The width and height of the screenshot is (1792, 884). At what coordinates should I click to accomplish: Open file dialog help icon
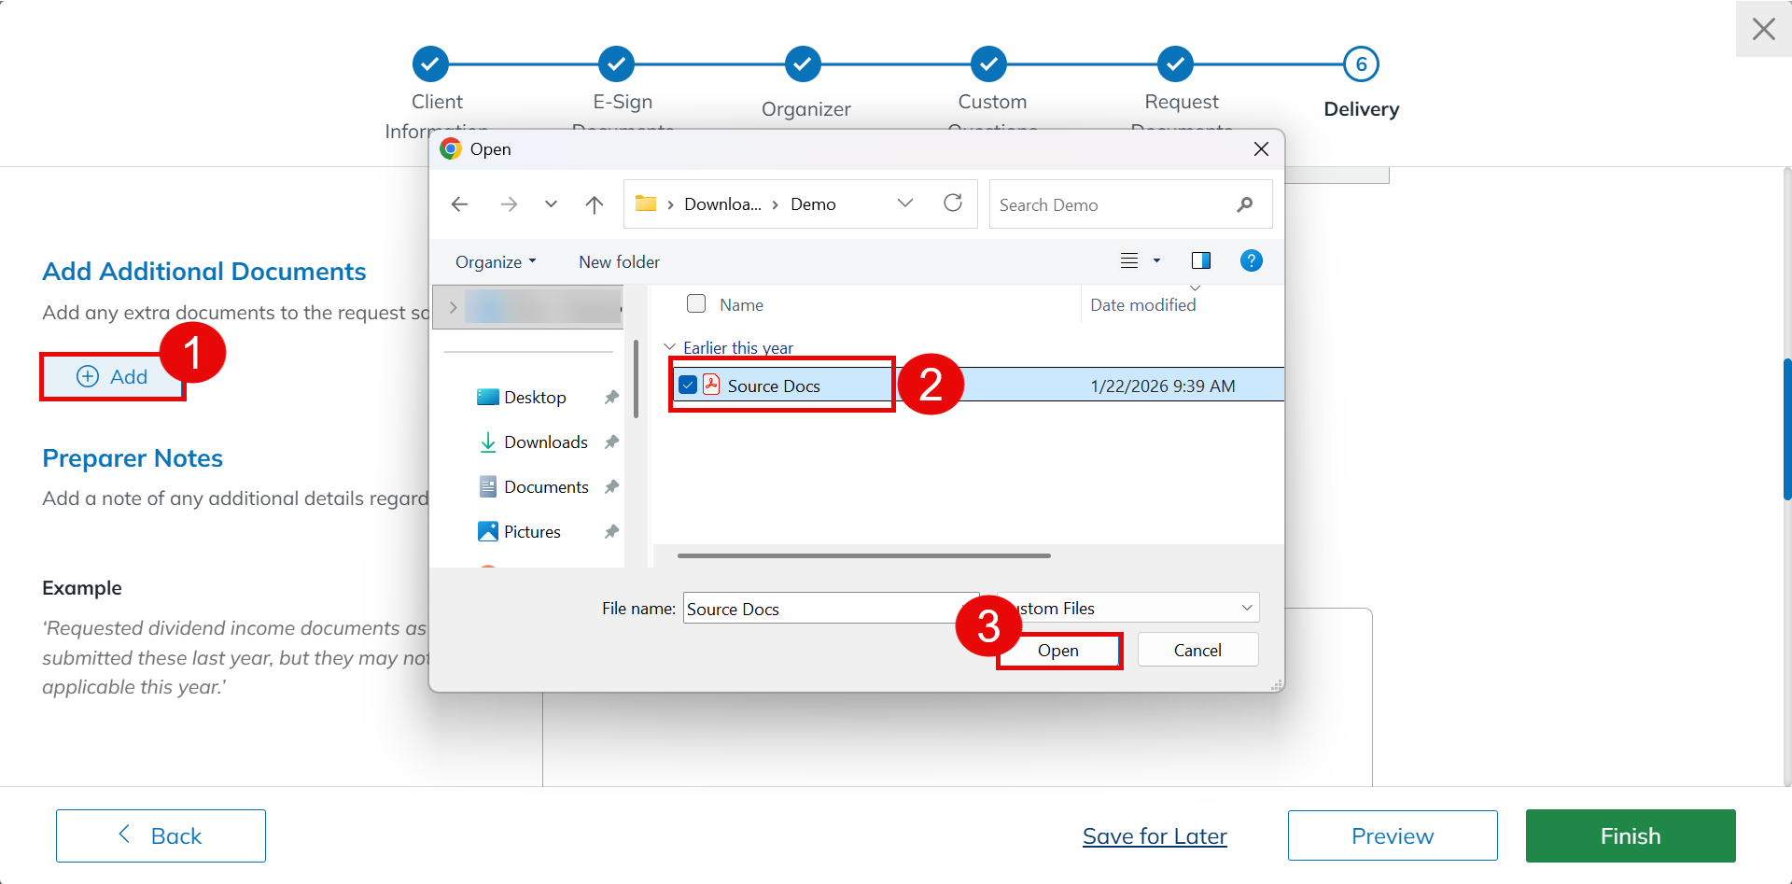tap(1251, 260)
